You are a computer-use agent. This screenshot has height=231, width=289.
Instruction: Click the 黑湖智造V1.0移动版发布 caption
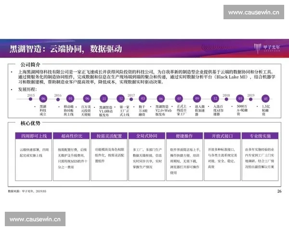click(x=106, y=111)
